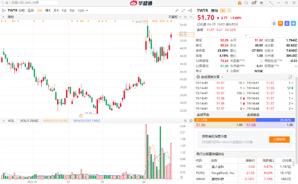Set a price alert bell icon
Screen dimensions: 298x184
274,23
